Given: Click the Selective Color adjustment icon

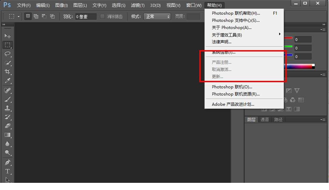Looking at the screenshot, I should pos(289,109).
